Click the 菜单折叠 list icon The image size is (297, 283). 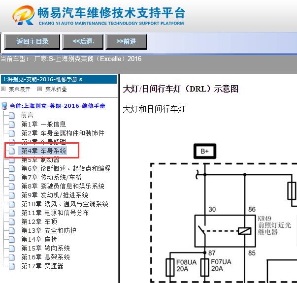click(39, 89)
